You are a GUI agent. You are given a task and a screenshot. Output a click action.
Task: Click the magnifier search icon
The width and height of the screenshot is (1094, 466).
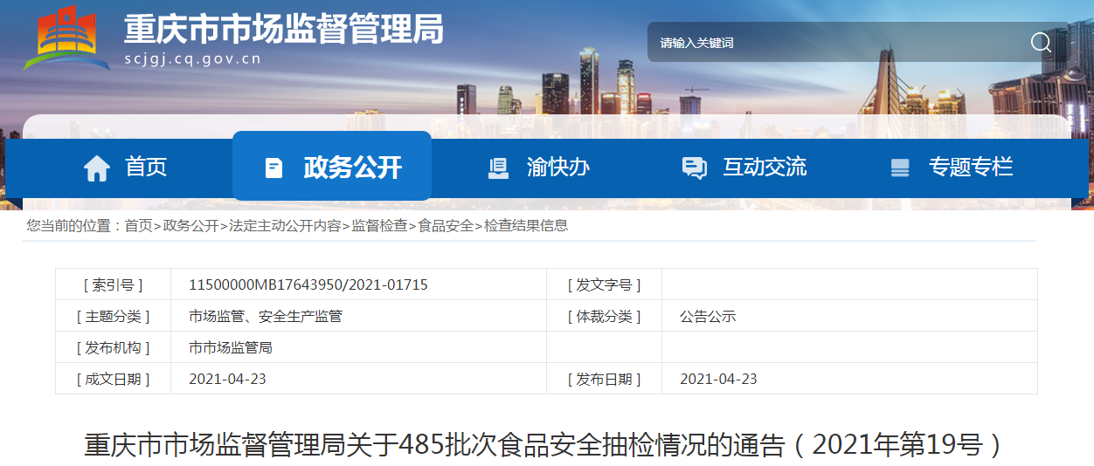1041,42
